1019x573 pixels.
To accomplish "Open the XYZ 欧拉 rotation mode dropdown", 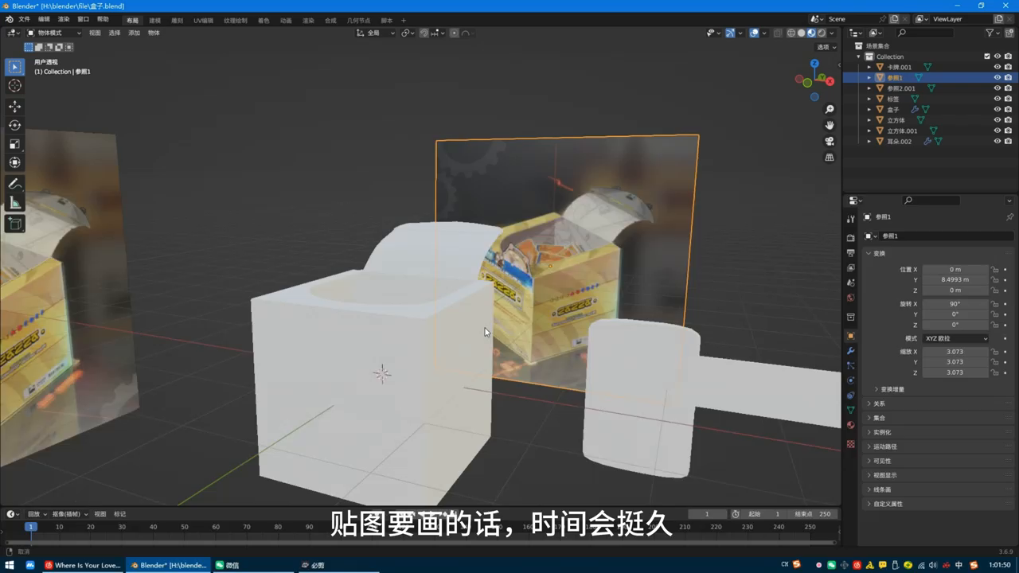I will click(956, 338).
